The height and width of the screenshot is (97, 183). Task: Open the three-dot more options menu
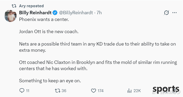[x=175, y=13]
